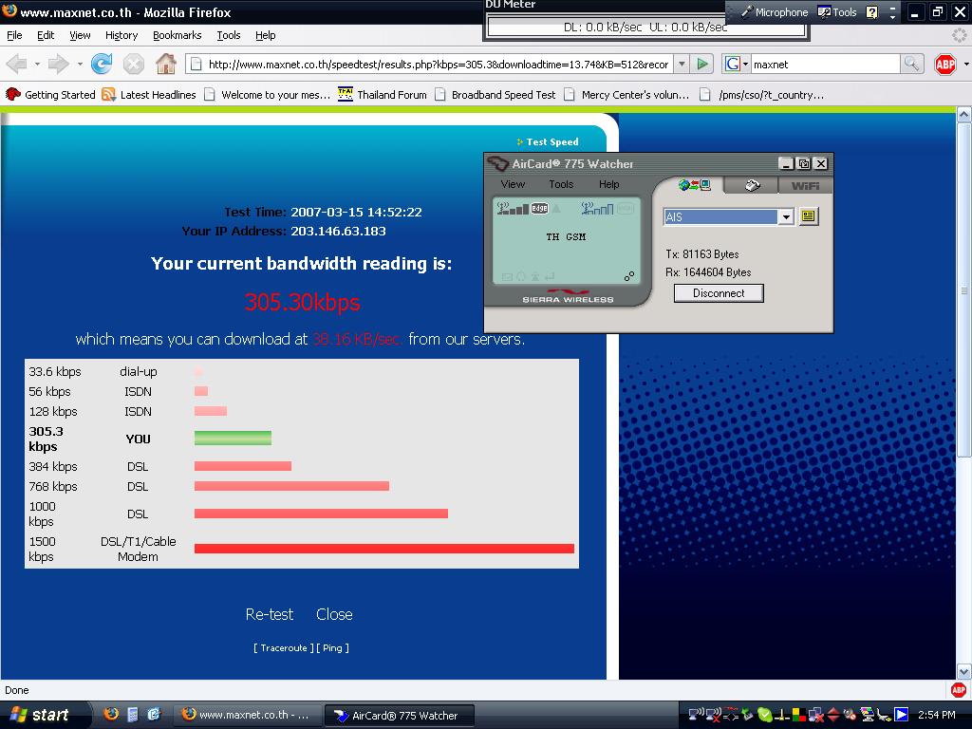This screenshot has width=972, height=729.
Task: Open Firefox Edit menu
Action: pyautogui.click(x=46, y=35)
